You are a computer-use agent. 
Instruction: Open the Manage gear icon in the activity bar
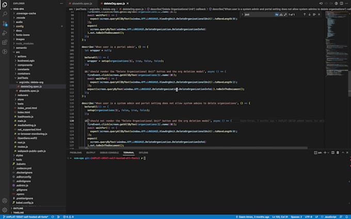tap(5, 210)
